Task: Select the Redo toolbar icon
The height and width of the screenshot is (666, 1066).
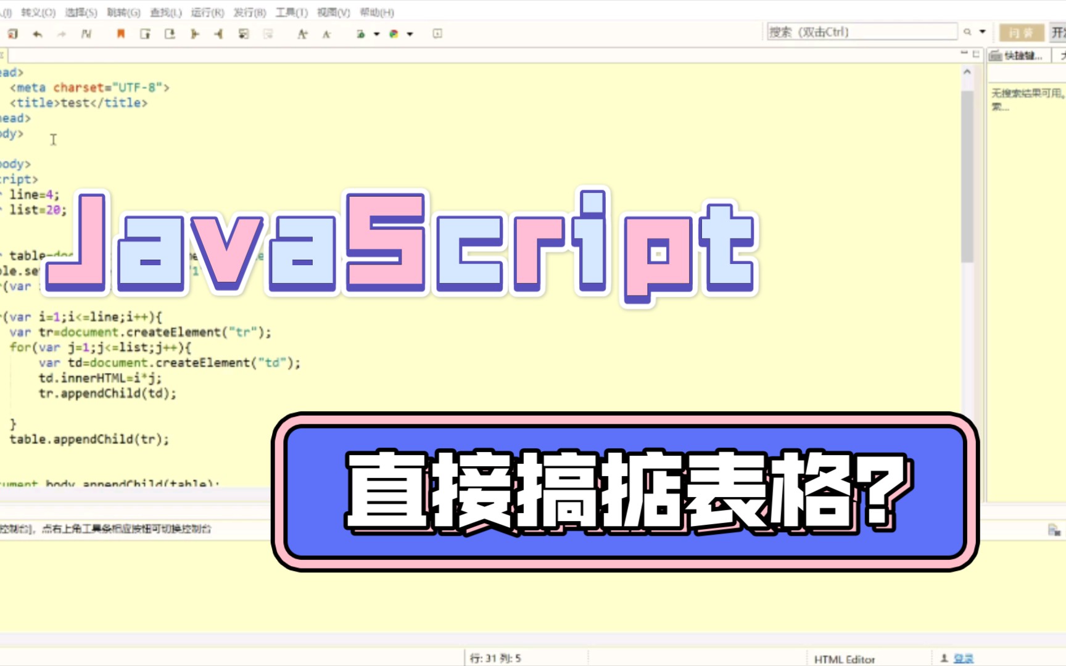Action: (x=62, y=34)
